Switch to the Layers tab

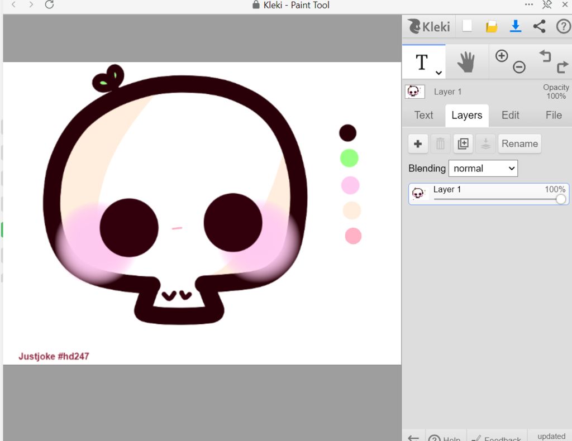coord(467,115)
